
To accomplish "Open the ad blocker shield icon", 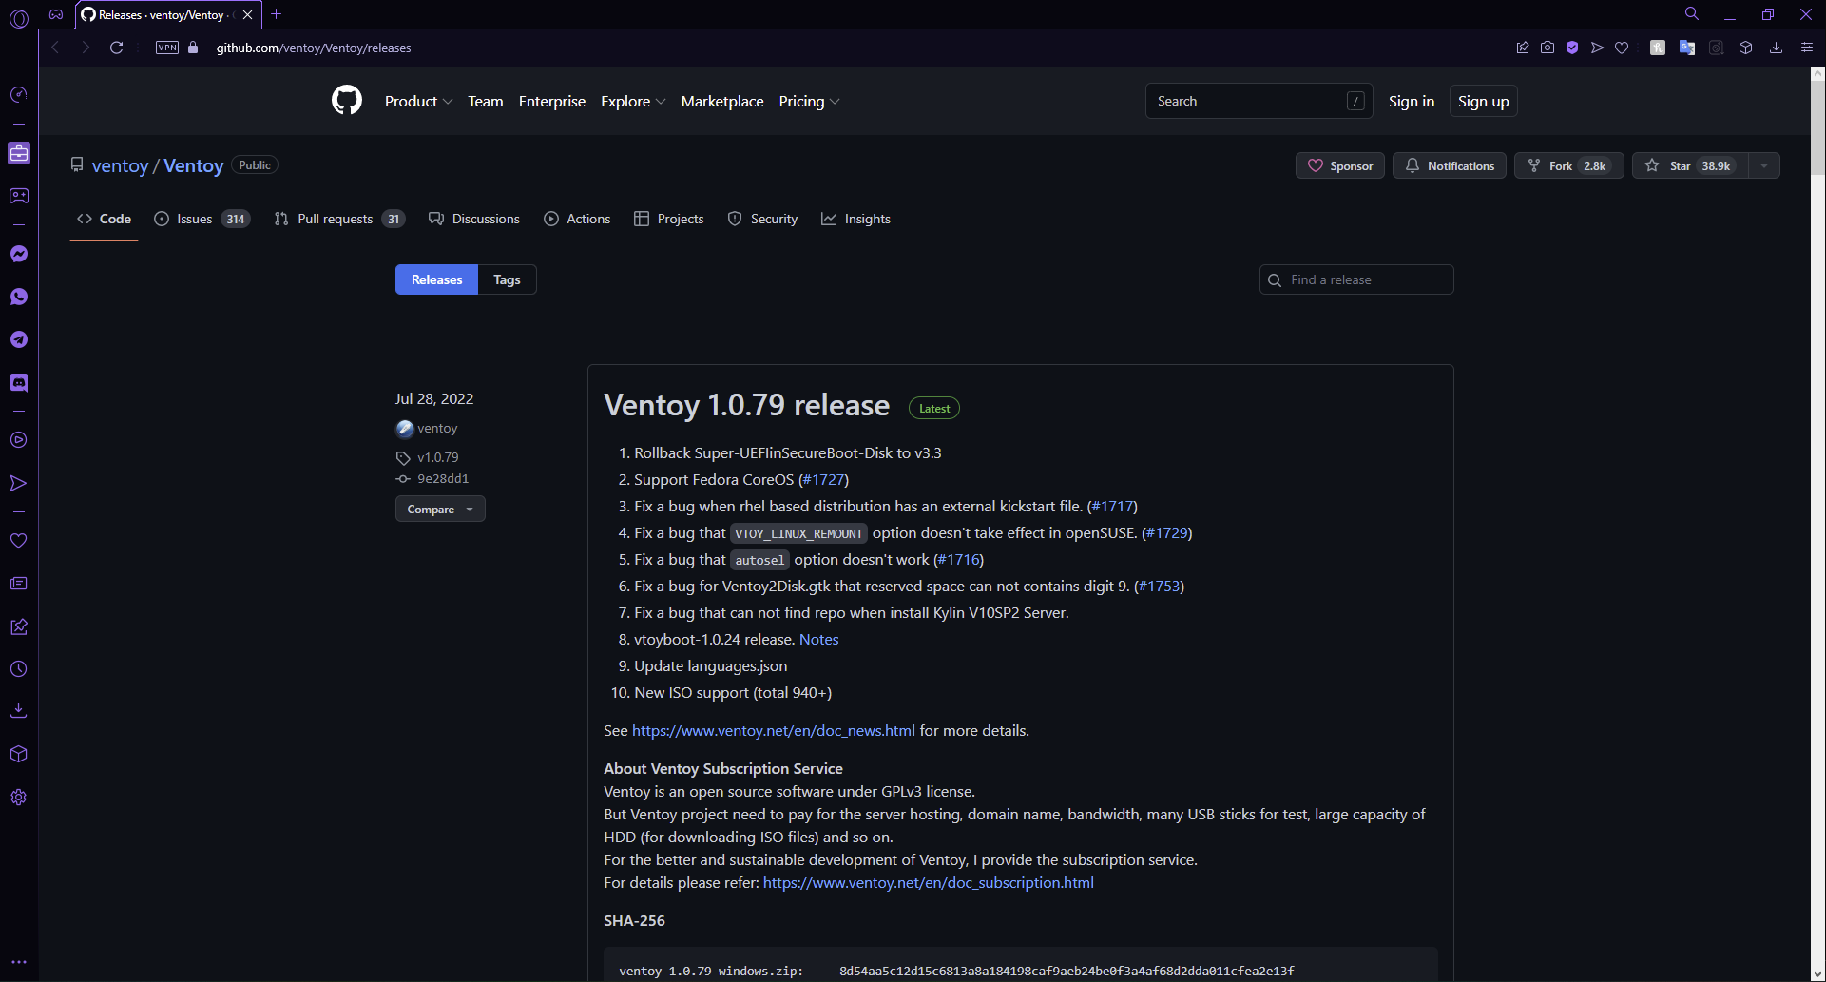I will pyautogui.click(x=1572, y=48).
